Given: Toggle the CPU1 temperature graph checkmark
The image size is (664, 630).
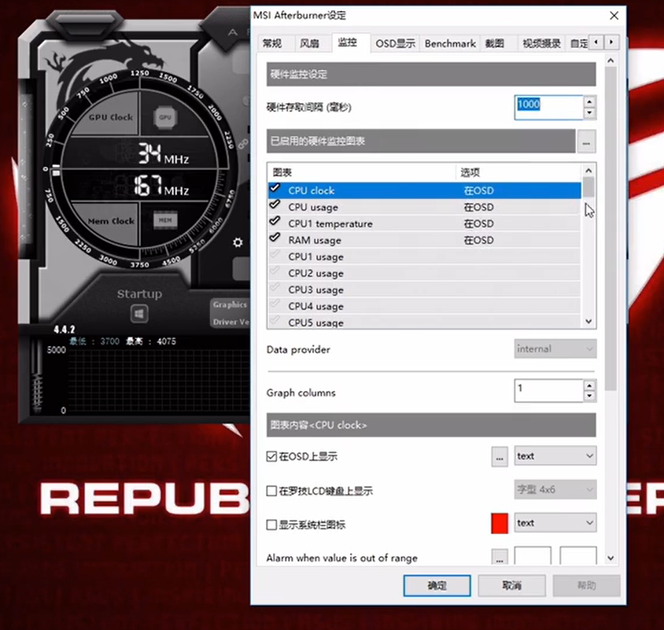Looking at the screenshot, I should click(275, 221).
